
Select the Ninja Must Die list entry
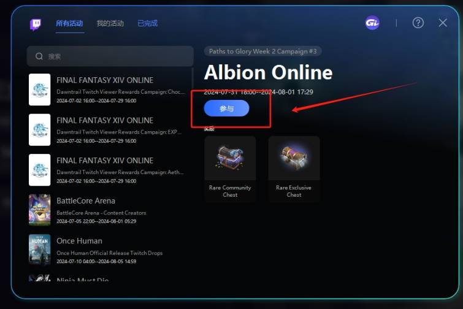(109, 278)
